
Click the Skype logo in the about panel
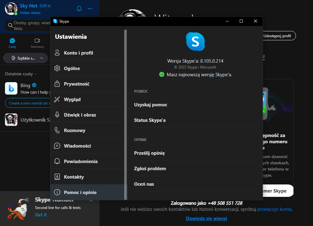pyautogui.click(x=195, y=42)
